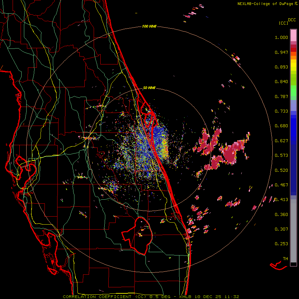
Task: Click the 50 NMI range ring label
Action: pos(149,88)
